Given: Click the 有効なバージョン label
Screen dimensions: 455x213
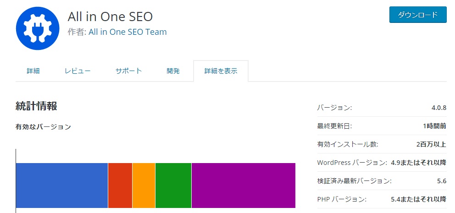Looking at the screenshot, I should tap(43, 127).
